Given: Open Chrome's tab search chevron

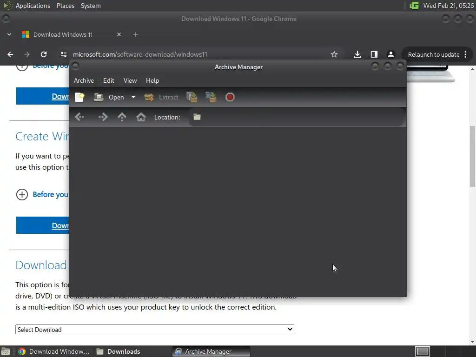Looking at the screenshot, I should 9,34.
